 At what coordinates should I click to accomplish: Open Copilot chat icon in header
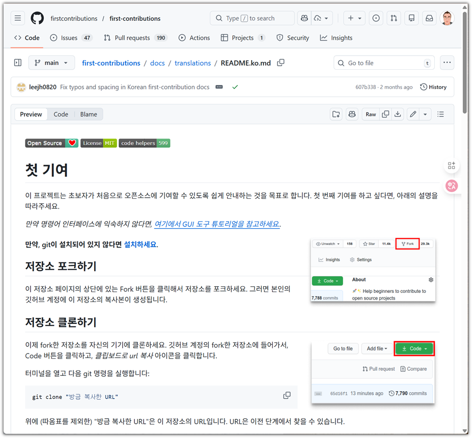(304, 18)
